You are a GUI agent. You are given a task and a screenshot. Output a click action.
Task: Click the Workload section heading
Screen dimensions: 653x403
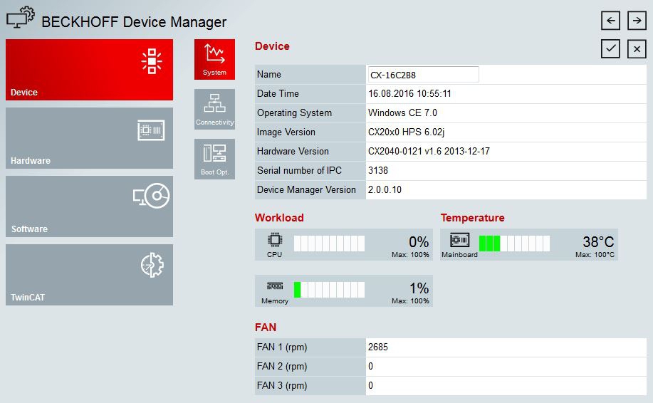[x=279, y=218]
